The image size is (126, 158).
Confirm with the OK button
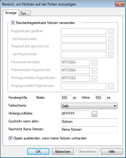click(x=38, y=152)
